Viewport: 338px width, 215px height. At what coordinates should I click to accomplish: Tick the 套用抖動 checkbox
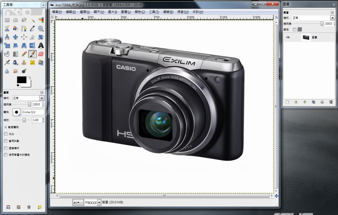tap(6, 141)
